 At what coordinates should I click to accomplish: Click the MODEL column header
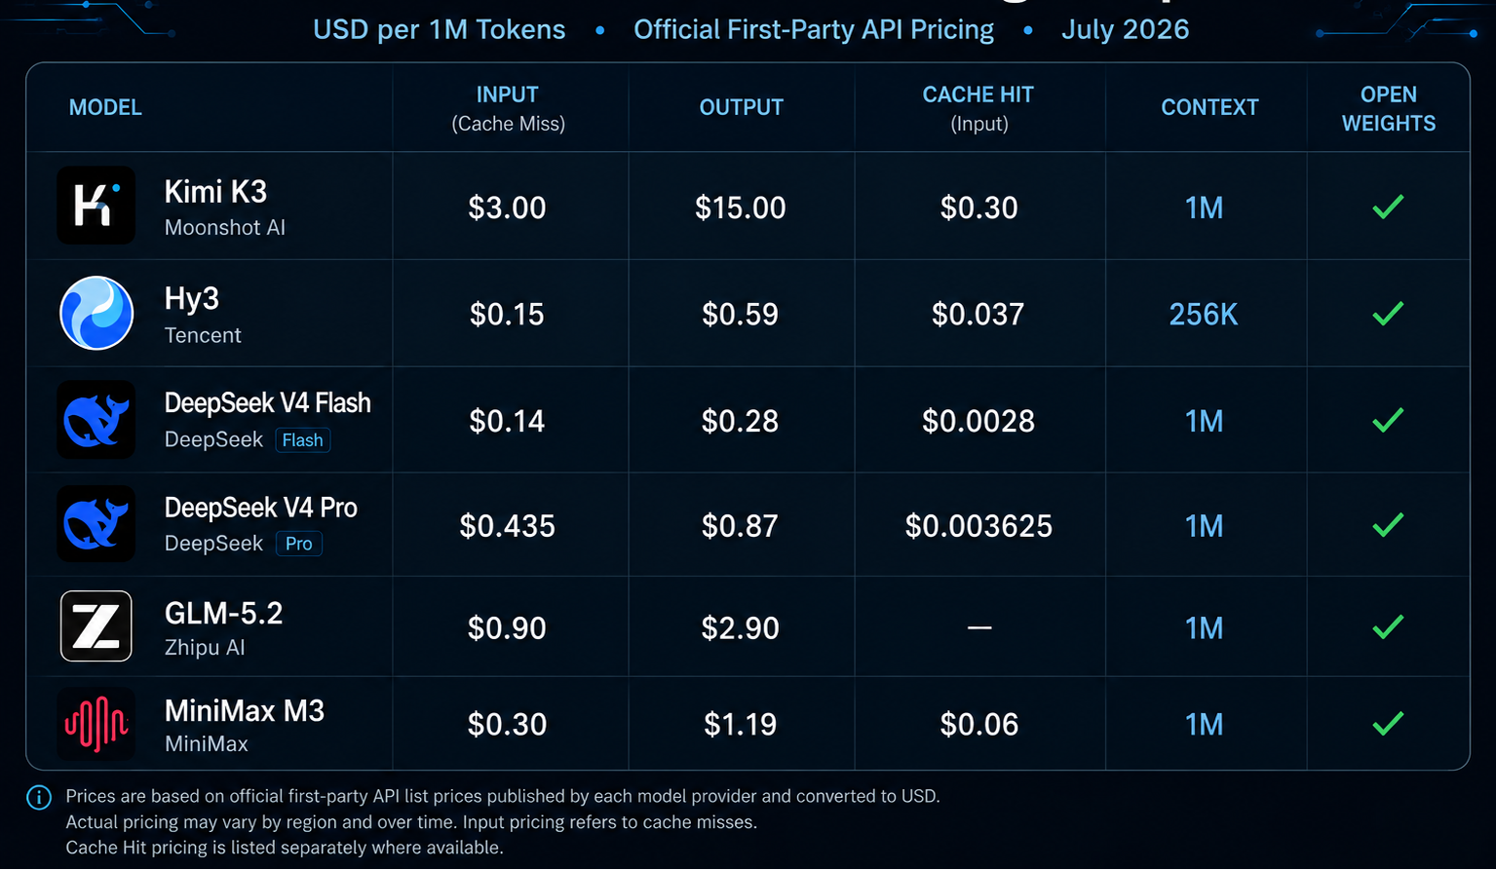pos(105,107)
